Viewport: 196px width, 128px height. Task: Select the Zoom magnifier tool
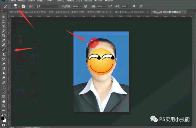click(x=4, y=106)
